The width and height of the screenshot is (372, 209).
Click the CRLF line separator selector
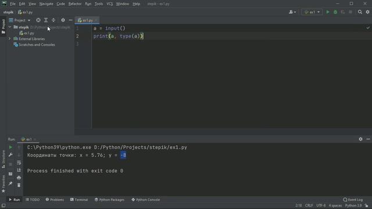coord(309,206)
